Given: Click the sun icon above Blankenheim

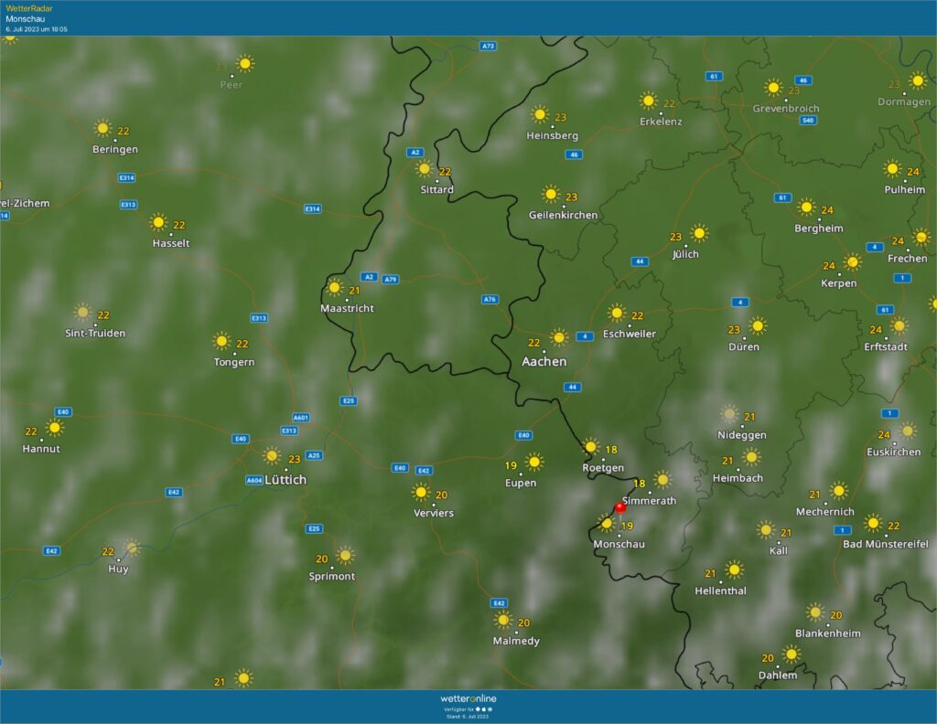Looking at the screenshot, I should tap(815, 612).
